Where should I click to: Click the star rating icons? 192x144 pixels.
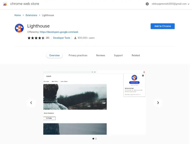click(x=36, y=38)
